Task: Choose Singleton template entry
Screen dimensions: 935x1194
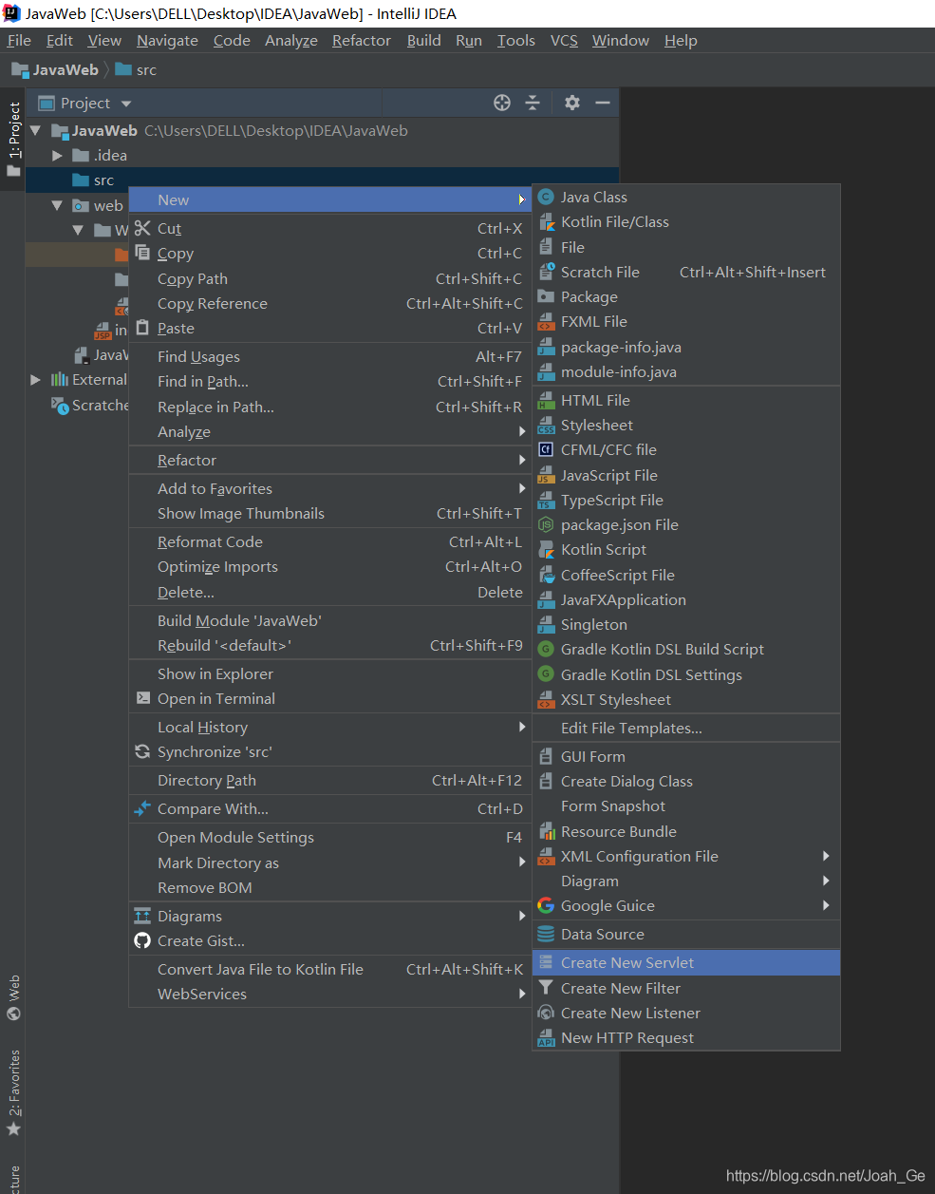Action: (x=686, y=625)
